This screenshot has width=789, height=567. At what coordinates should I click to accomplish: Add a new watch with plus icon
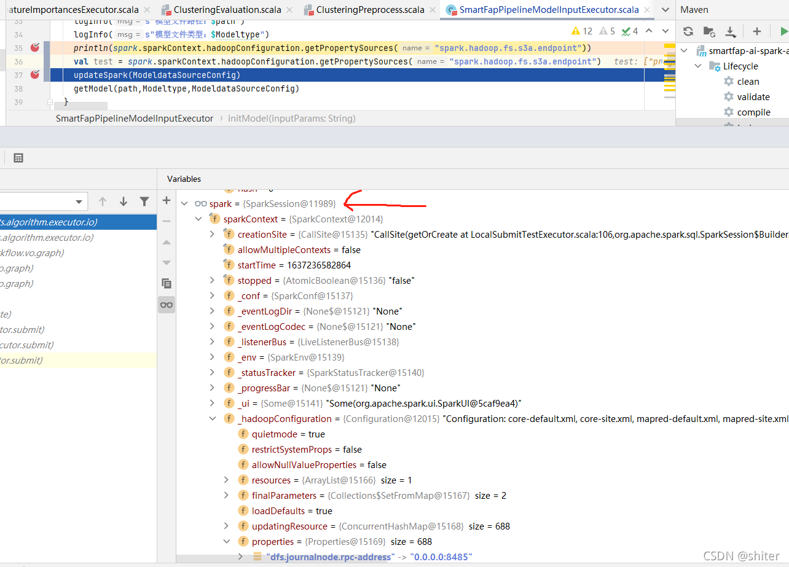[x=167, y=201]
